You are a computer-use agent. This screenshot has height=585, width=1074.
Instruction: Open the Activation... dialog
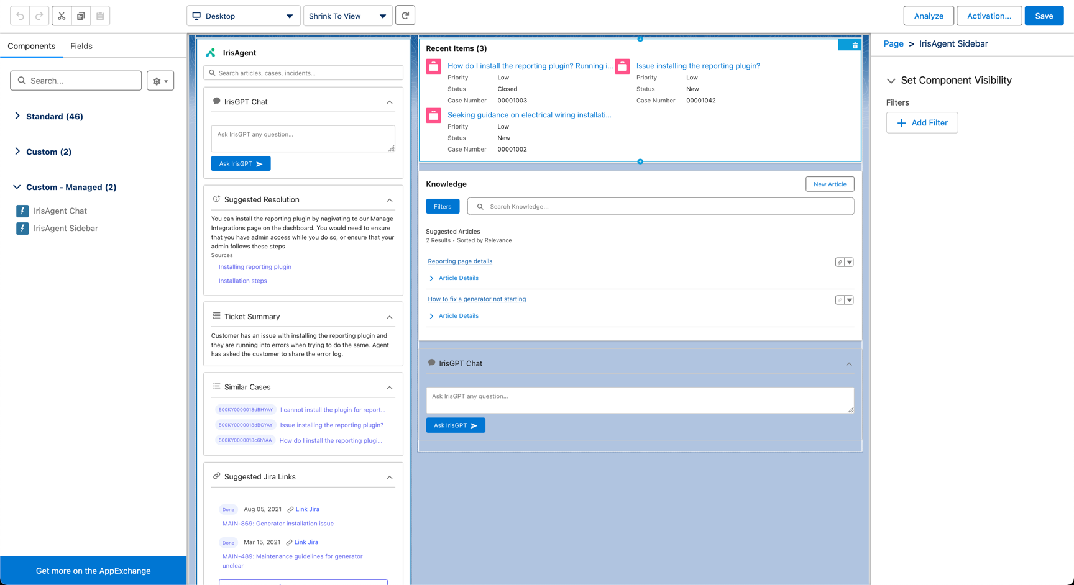tap(989, 16)
